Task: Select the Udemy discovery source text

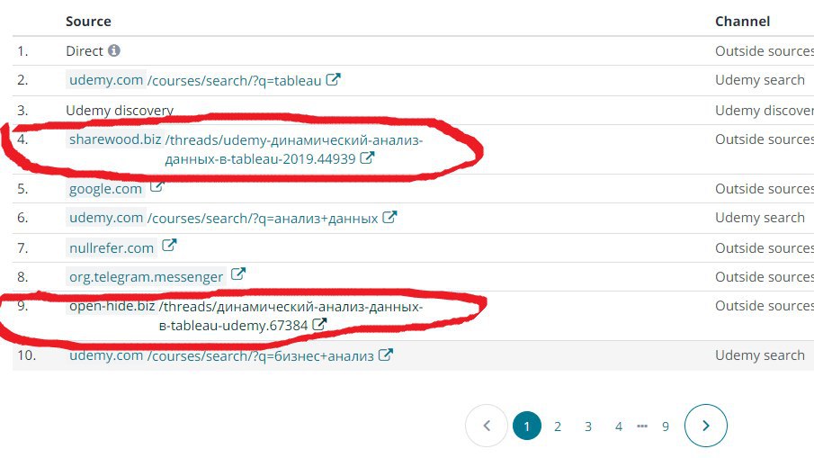Action: click(120, 110)
